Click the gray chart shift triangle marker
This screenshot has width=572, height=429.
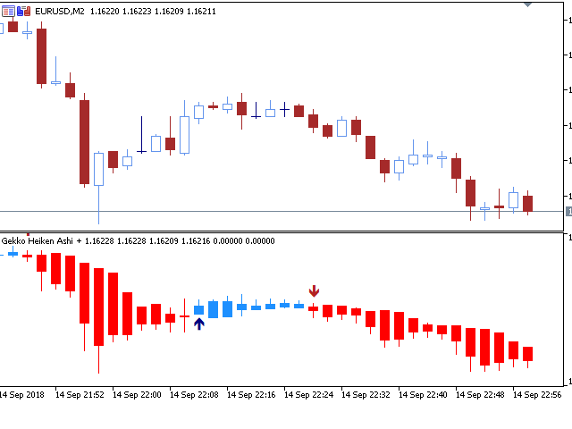pos(527,4)
